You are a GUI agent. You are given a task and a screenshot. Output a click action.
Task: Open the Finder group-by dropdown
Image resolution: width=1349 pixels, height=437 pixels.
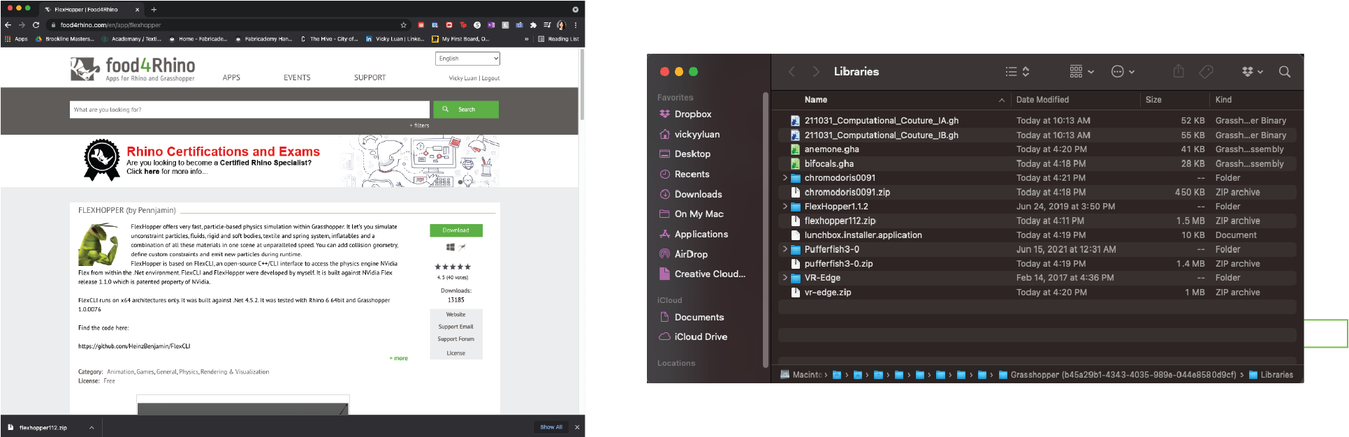[x=1081, y=71]
